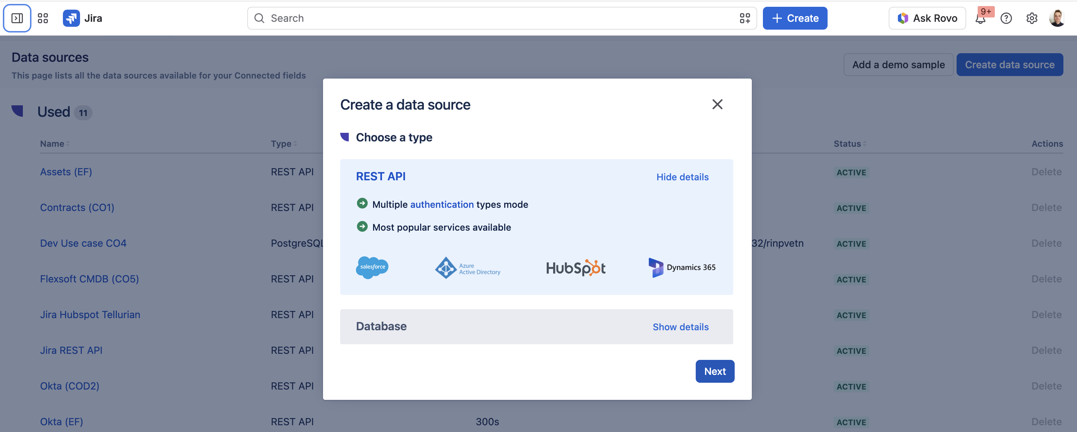
Task: Open Okta (EF) data source
Action: click(61, 422)
